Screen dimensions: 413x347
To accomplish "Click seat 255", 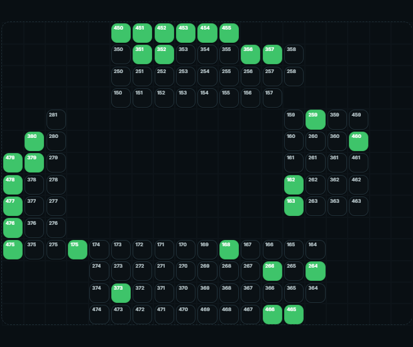I will [229, 77].
